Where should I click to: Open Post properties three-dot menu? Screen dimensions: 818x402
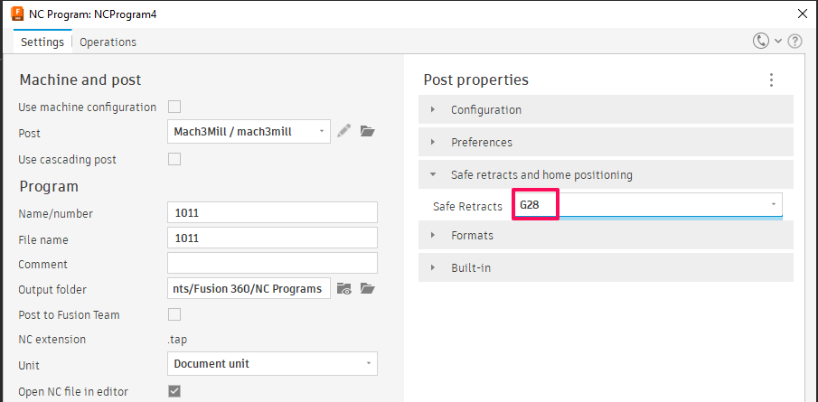click(771, 80)
